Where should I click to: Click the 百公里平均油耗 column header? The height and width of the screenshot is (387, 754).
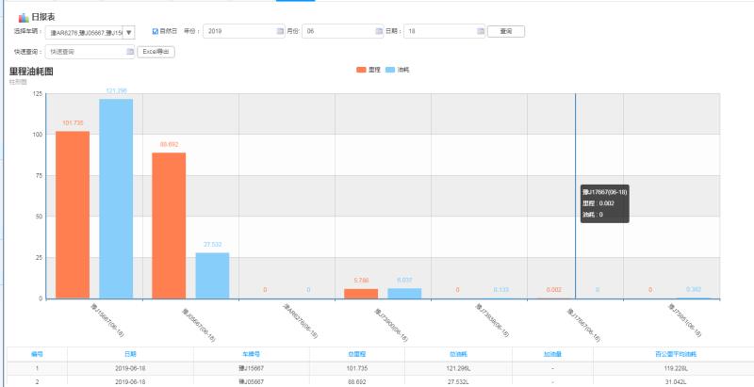click(x=673, y=354)
